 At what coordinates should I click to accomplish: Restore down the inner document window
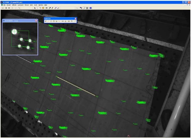pyautogui.click(x=187, y=5)
